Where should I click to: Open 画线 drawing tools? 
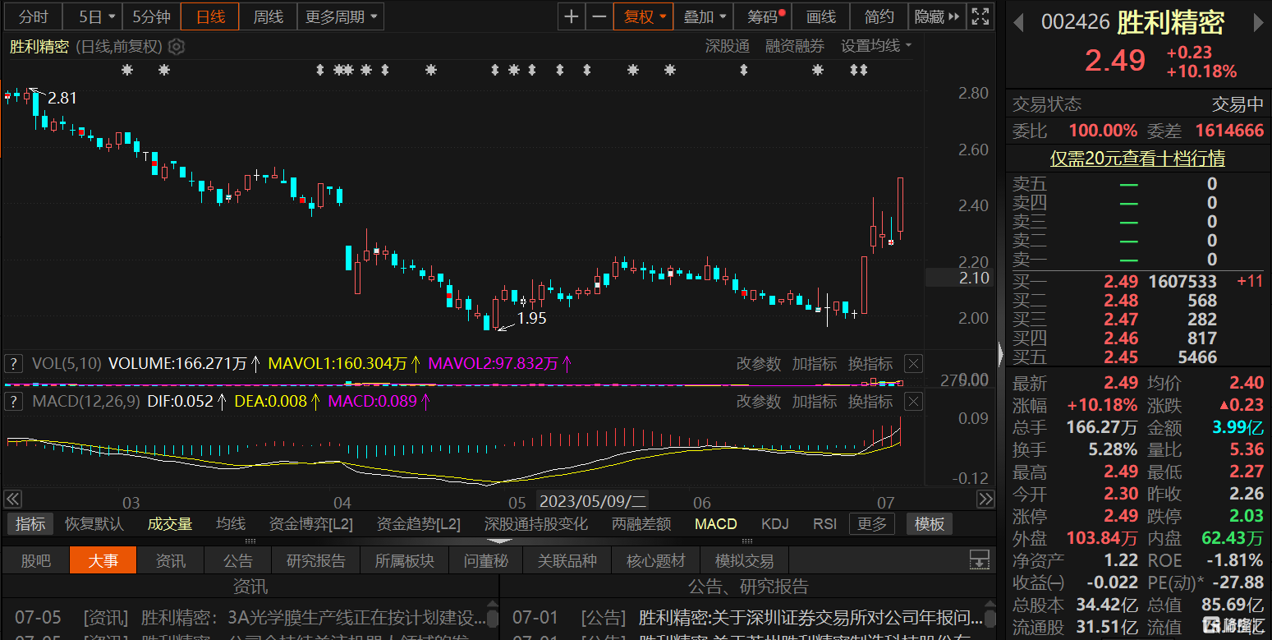[821, 16]
